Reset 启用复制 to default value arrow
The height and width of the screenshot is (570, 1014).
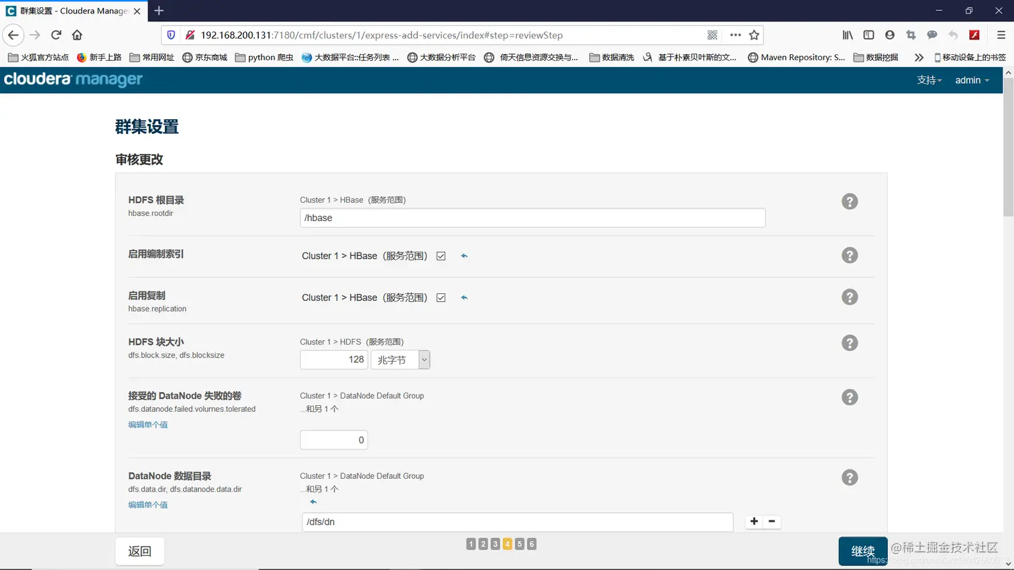pyautogui.click(x=464, y=297)
